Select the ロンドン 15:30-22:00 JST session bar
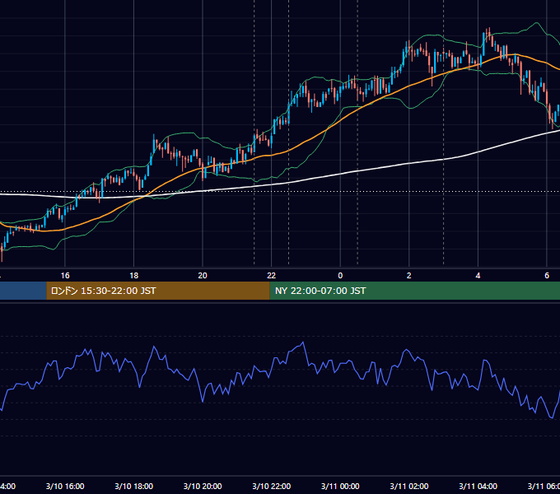Screen dimensions: 560x494 click(158, 291)
